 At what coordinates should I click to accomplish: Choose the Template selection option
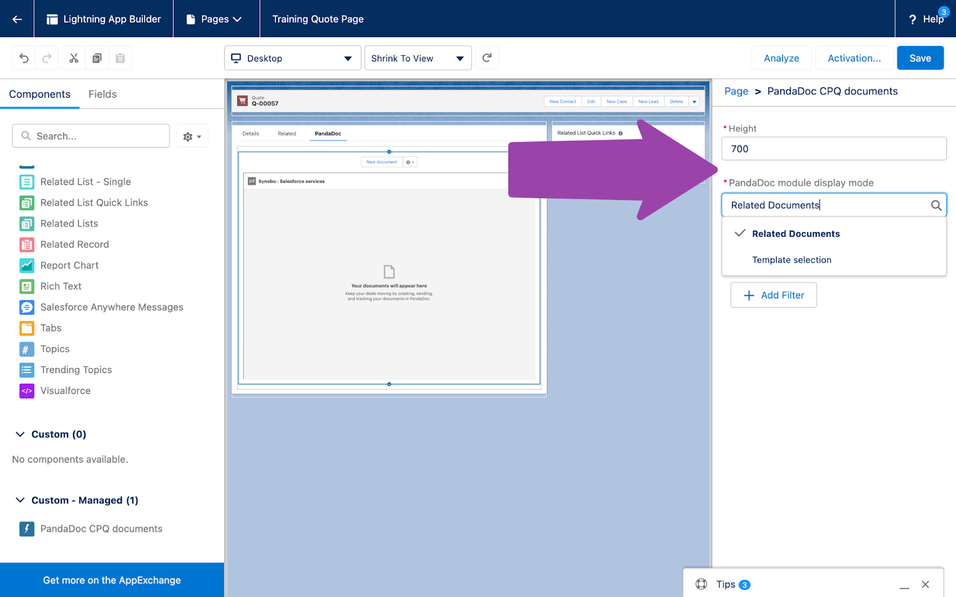pos(834,260)
